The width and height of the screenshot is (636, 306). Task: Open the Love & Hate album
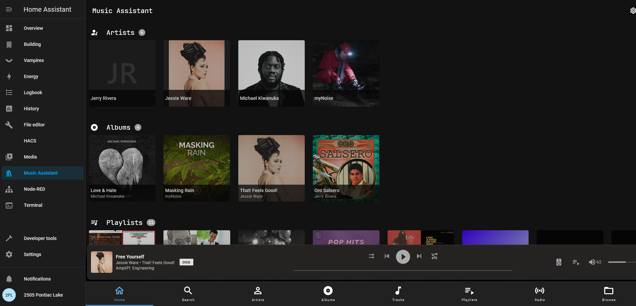pyautogui.click(x=122, y=168)
